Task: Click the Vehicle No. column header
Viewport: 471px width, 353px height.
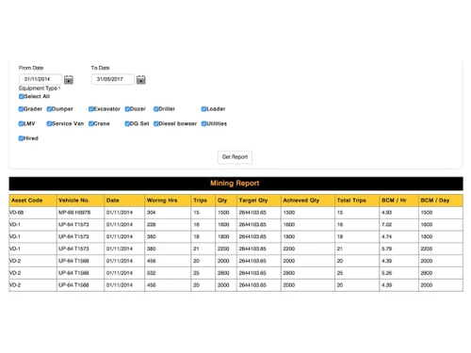Action: click(x=80, y=201)
